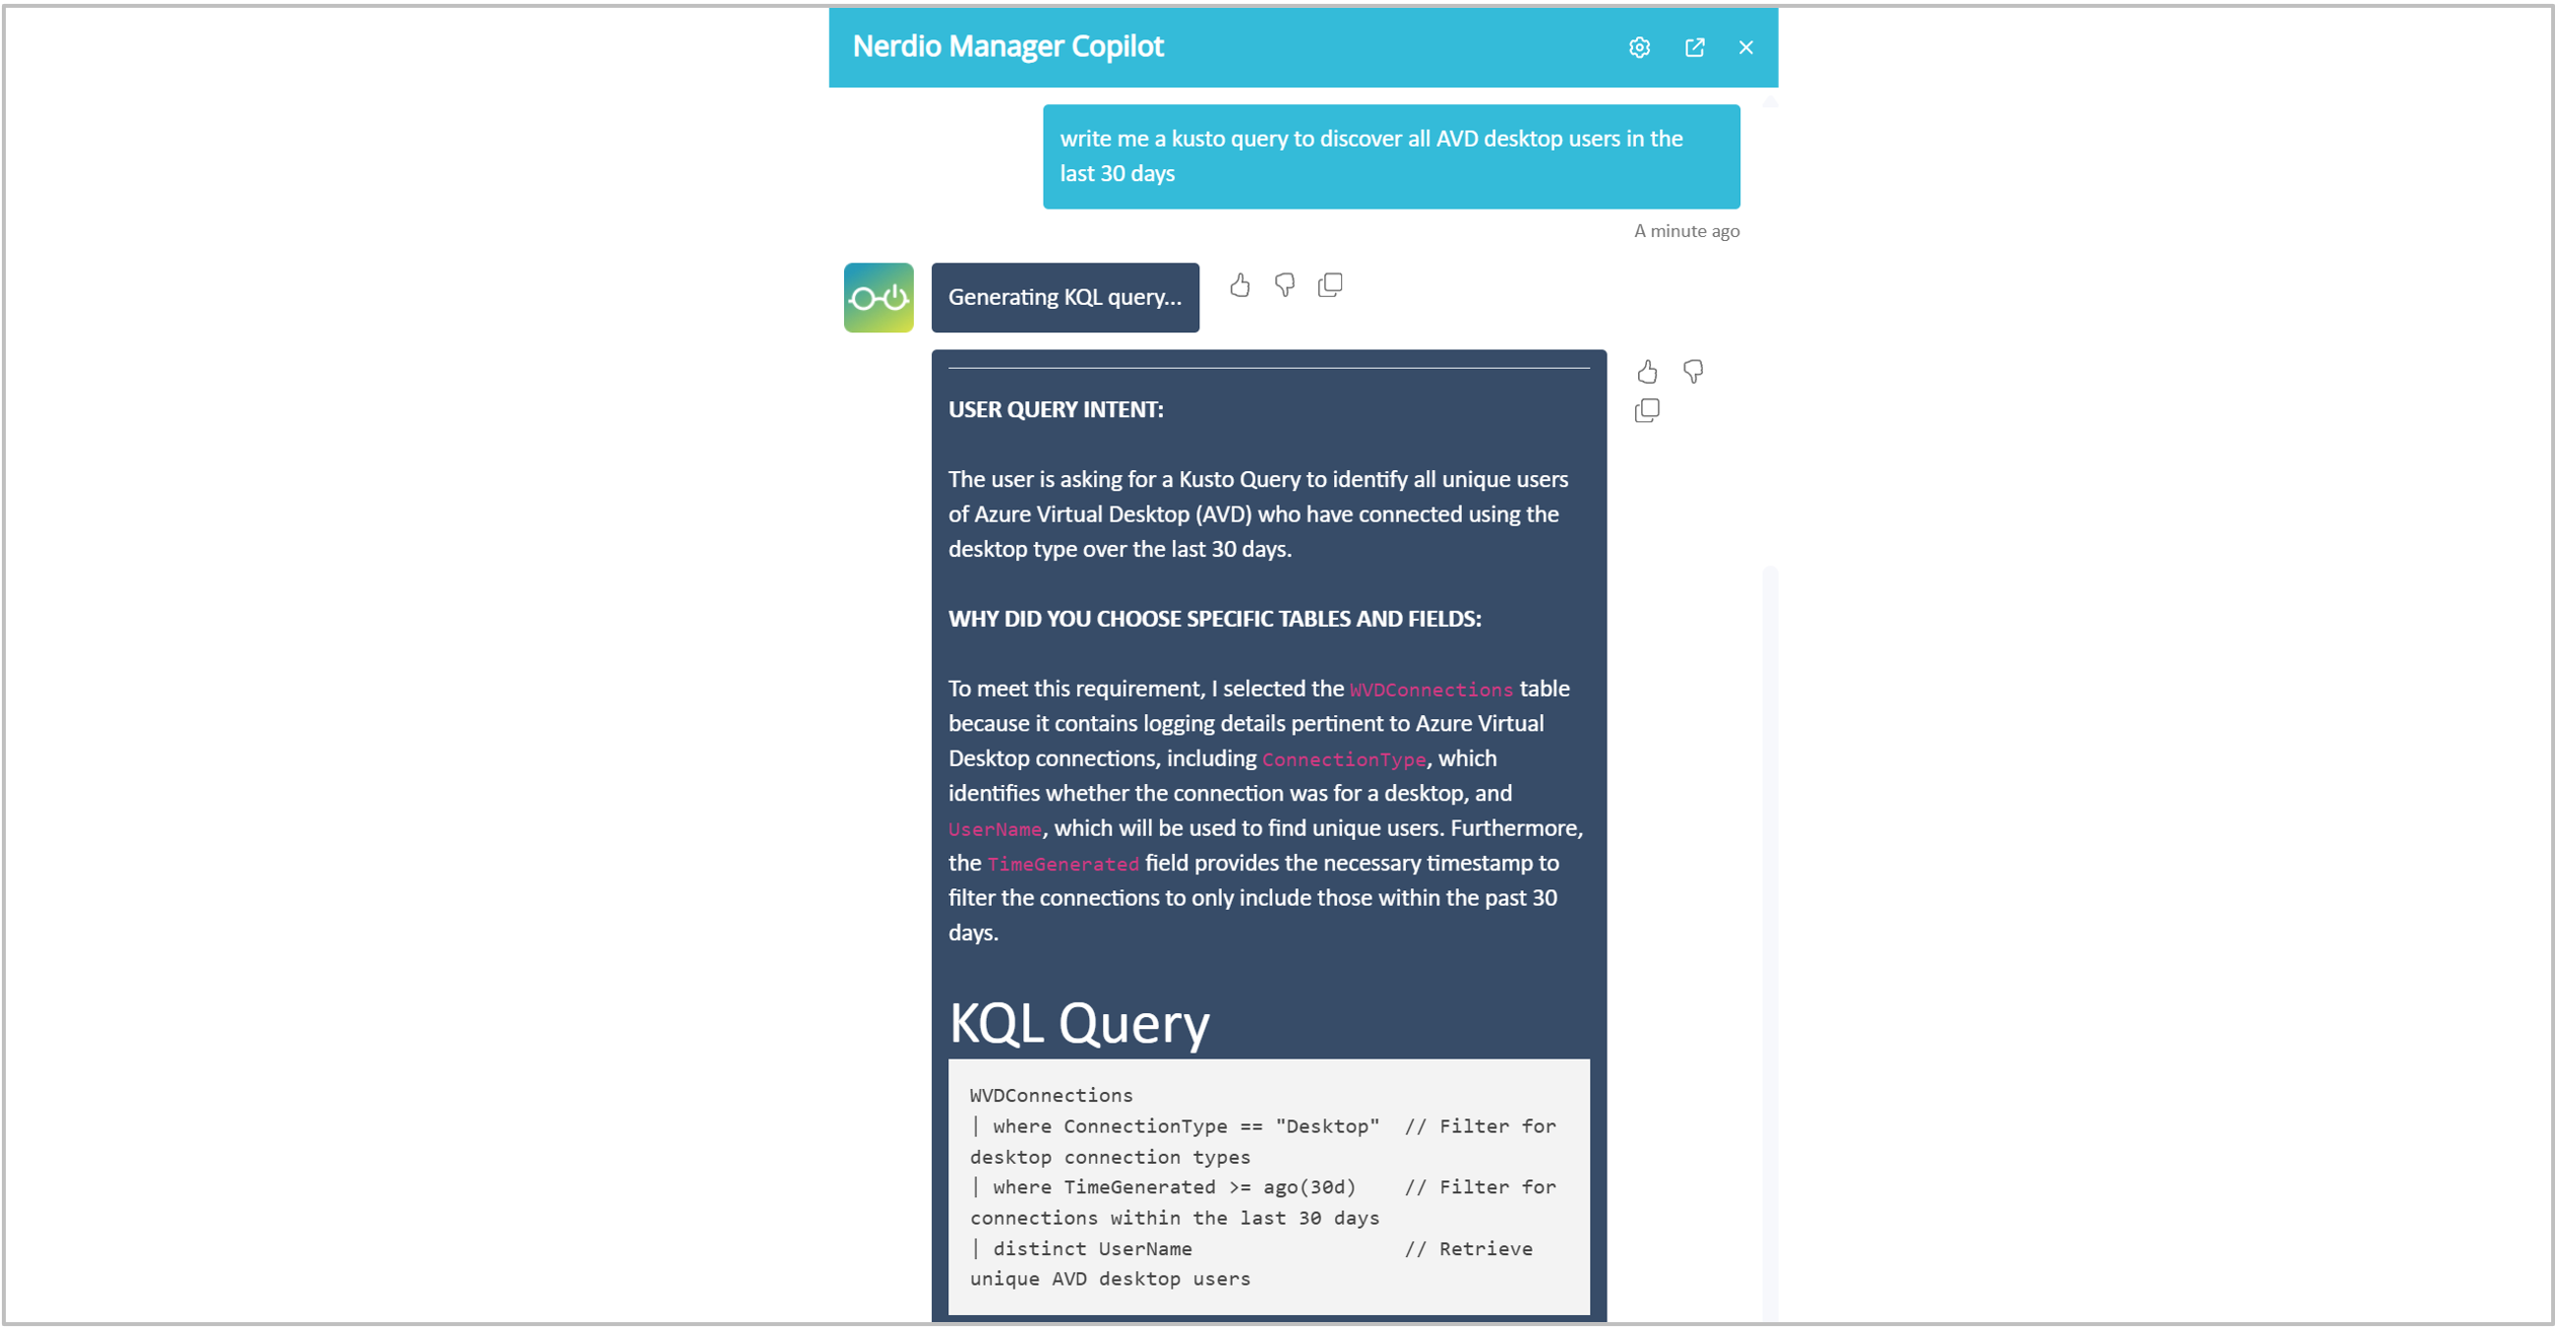Click the user's kusto query message bubble

[1390, 156]
